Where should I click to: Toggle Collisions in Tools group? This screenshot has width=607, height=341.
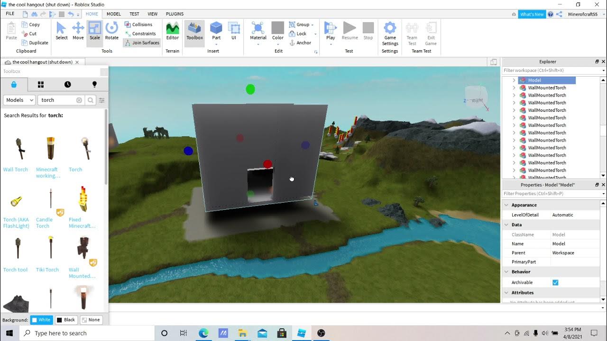click(x=138, y=25)
